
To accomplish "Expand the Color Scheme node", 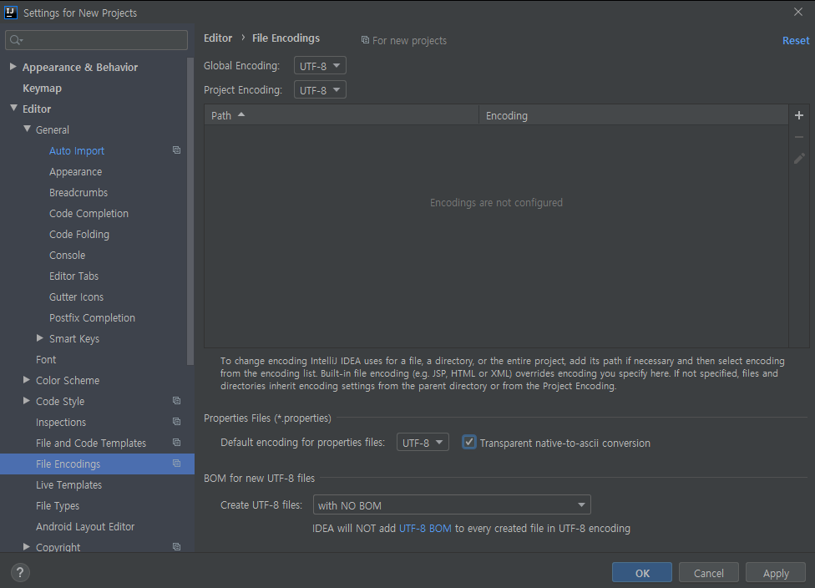I will 27,380.
